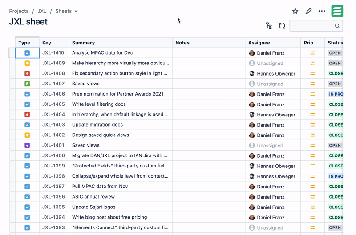Click priority icon for JXL-1393
356x235 pixels.
pyautogui.click(x=313, y=228)
